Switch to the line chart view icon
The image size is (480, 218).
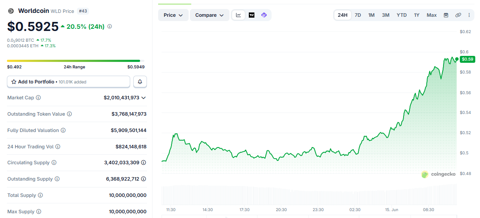click(238, 15)
